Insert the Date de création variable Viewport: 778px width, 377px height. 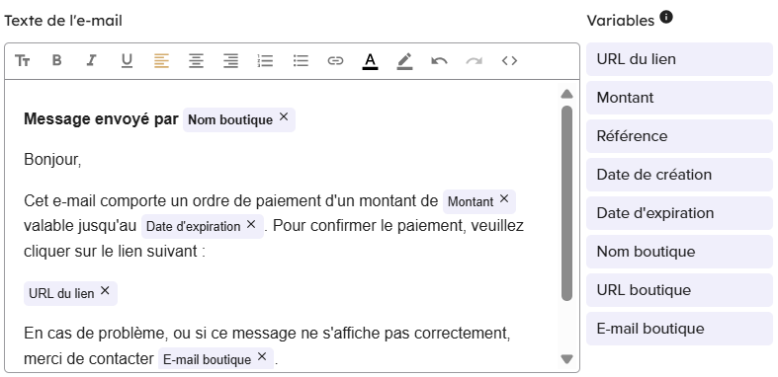pyautogui.click(x=679, y=175)
